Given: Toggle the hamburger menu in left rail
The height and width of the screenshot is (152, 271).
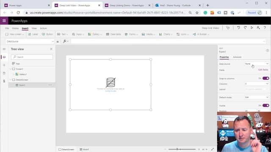Looking at the screenshot, I should coord(4,49).
